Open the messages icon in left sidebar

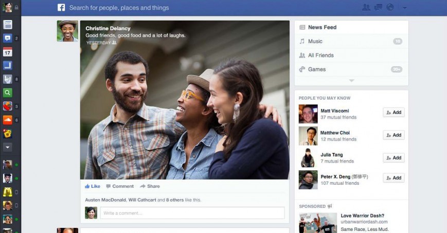tap(8, 38)
